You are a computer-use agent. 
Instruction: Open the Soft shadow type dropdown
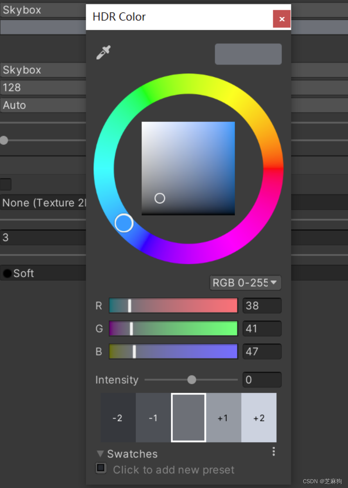point(42,273)
